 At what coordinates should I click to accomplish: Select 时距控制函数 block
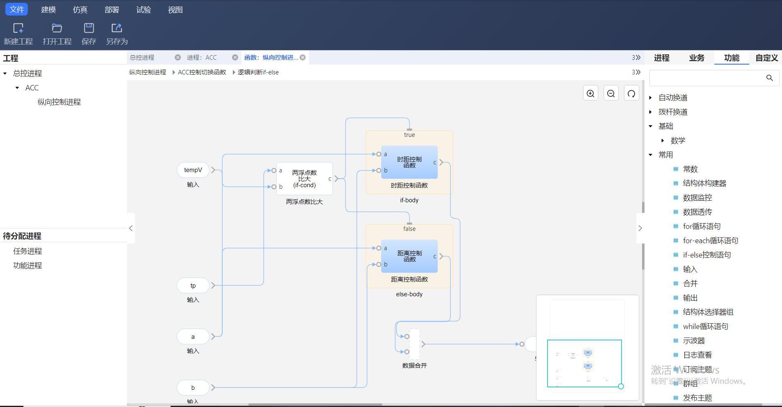pos(409,162)
